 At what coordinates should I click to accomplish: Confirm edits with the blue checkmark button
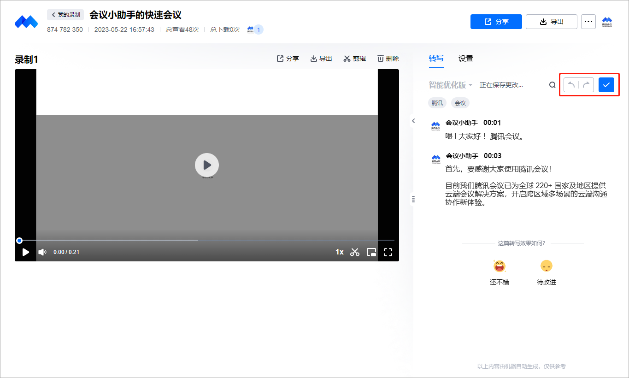tap(606, 85)
